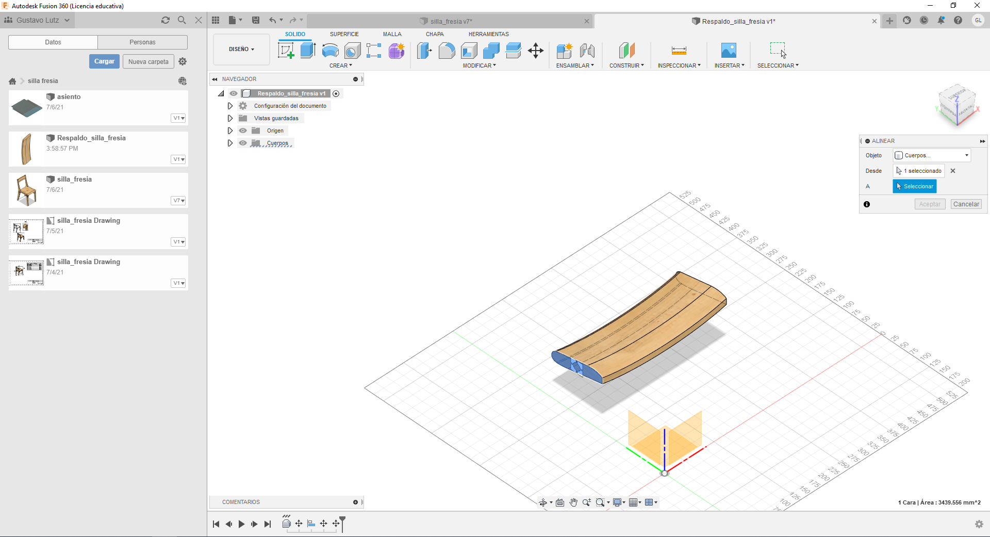Viewport: 990px width, 537px height.
Task: Open the Objeto Cuerpos dropdown
Action: click(x=932, y=155)
